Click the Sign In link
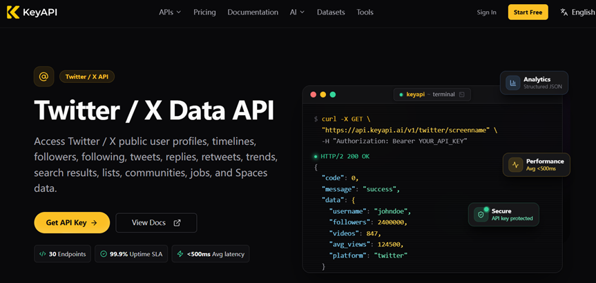Screen dimensions: 596x283 click(x=486, y=12)
